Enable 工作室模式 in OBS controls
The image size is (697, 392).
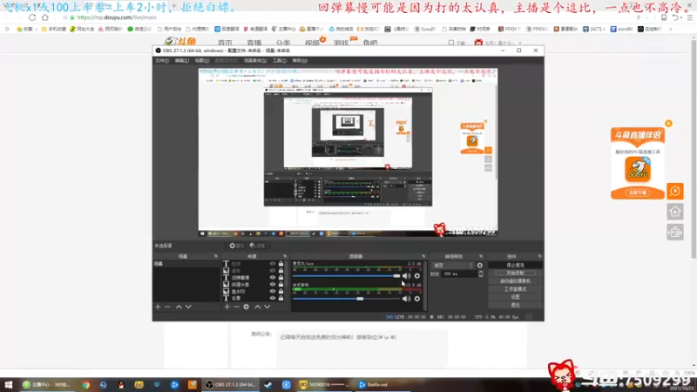click(x=515, y=289)
